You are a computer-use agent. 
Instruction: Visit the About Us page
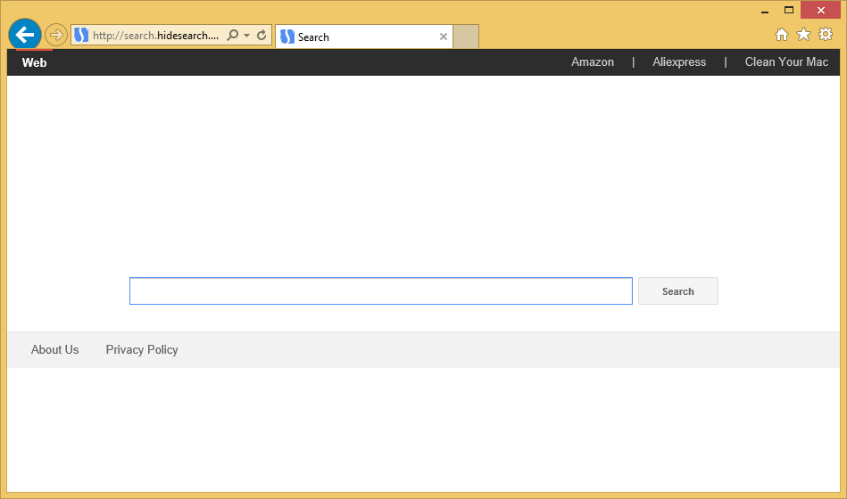coord(55,350)
